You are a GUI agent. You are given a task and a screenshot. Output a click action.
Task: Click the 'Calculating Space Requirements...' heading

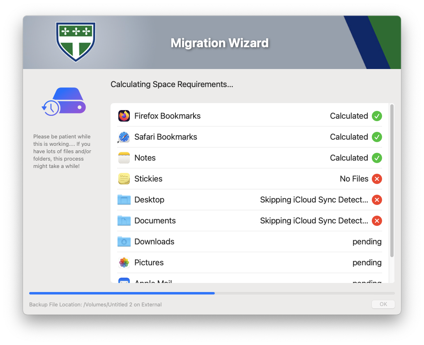coord(172,84)
